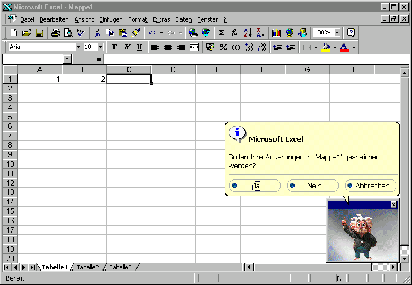
Task: Apply thousands separator 000 icon
Action: coord(236,47)
